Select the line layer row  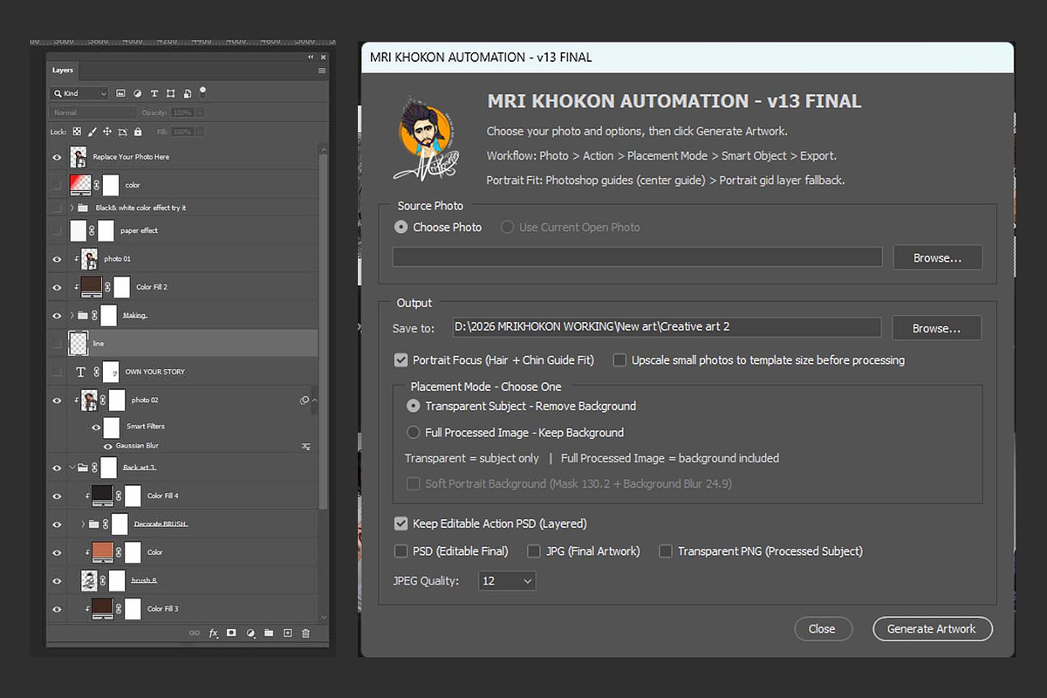[182, 344]
